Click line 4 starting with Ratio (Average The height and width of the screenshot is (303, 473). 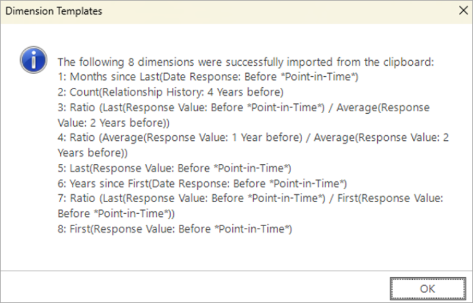click(252, 138)
